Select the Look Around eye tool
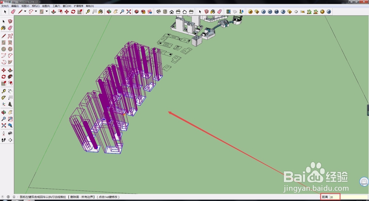369x201 pixels. 10,133
